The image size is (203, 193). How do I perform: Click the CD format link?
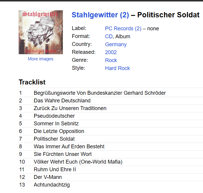pos(109,36)
